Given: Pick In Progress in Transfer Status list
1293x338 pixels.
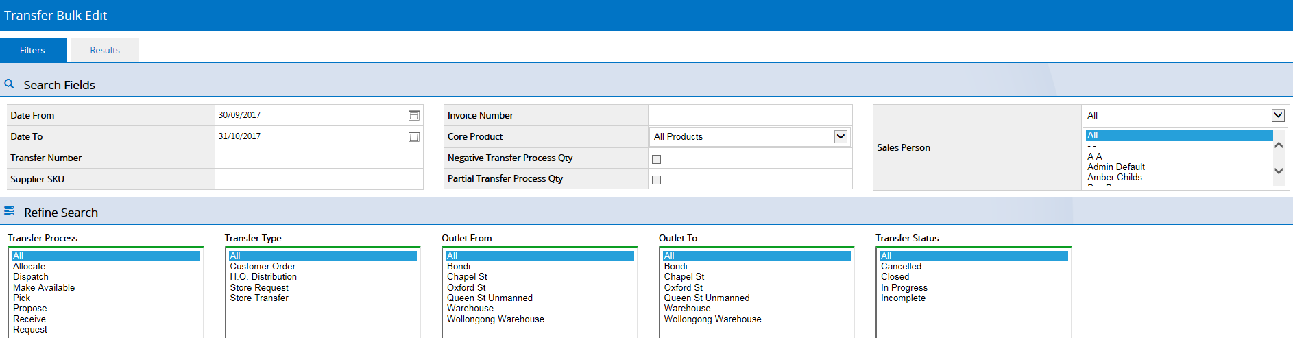Looking at the screenshot, I should pyautogui.click(x=904, y=288).
